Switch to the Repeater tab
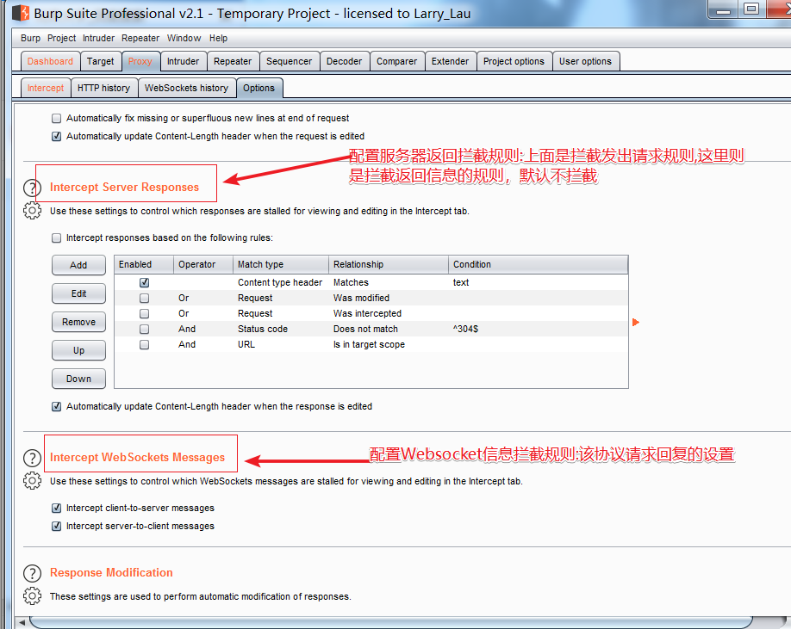The height and width of the screenshot is (629, 791). [x=233, y=61]
